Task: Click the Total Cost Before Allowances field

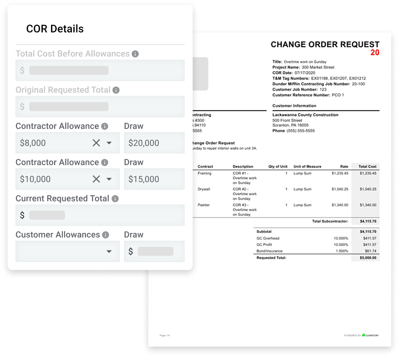Action: (100, 70)
